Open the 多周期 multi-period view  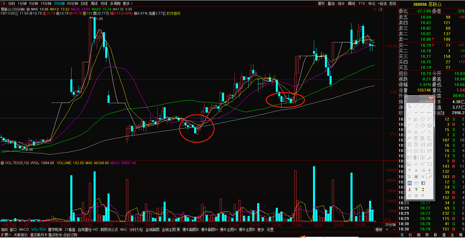pyautogui.click(x=115, y=3)
